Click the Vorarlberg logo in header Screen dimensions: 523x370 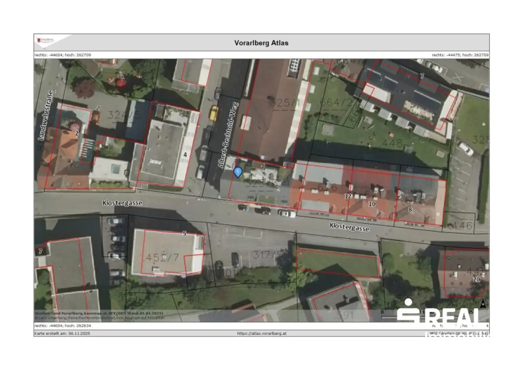pyautogui.click(x=46, y=40)
